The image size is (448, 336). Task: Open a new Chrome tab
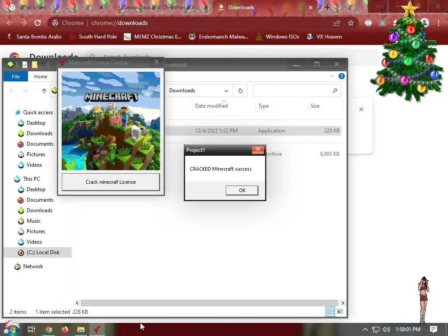coord(327,8)
